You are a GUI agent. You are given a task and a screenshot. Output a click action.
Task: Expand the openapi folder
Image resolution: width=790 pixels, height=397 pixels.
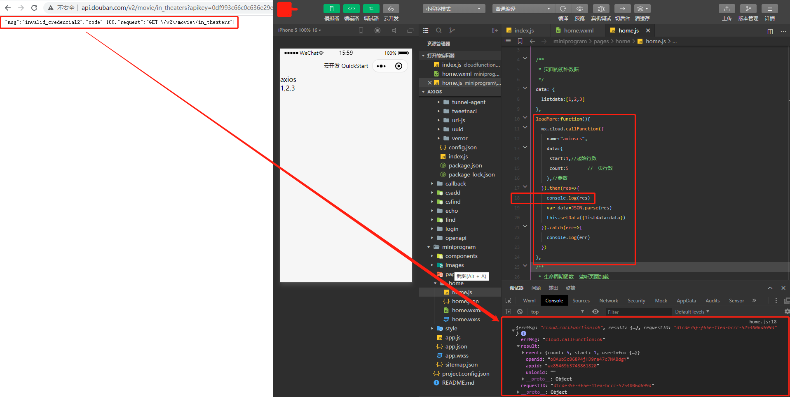(456, 238)
